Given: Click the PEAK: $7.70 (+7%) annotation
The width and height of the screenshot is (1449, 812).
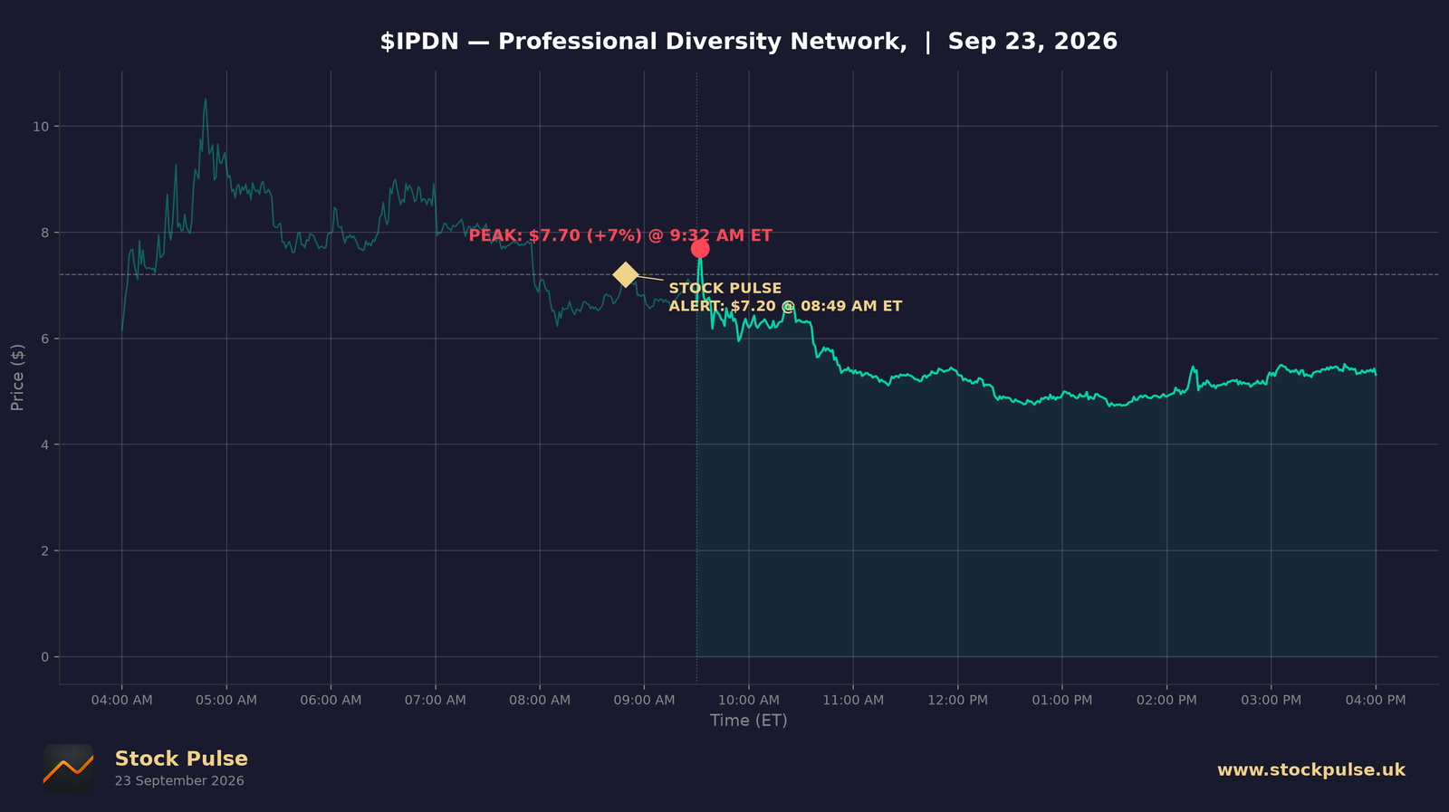Looking at the screenshot, I should pos(620,235).
